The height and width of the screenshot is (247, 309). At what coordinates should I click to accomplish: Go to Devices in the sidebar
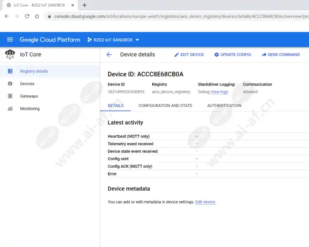click(50, 84)
